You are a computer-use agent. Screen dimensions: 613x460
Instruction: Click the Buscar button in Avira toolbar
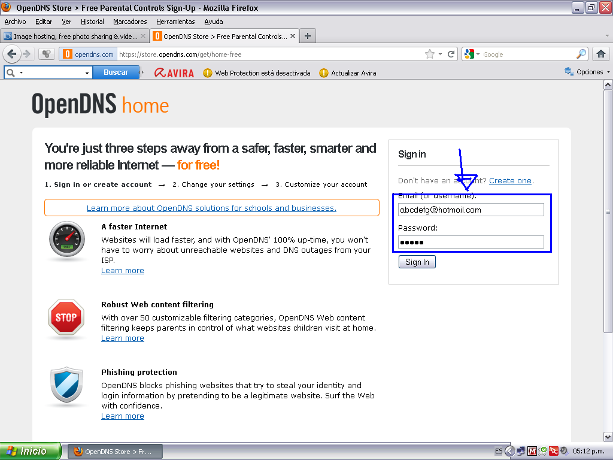[x=116, y=72]
